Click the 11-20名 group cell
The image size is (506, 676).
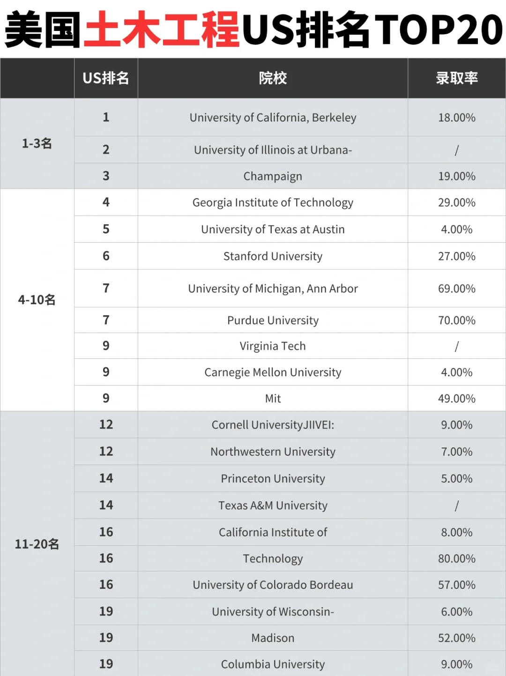pos(37,544)
